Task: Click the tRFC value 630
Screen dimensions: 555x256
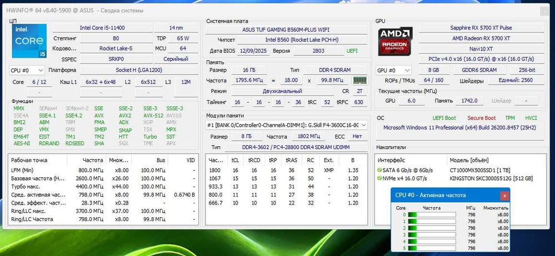Action: pos(359,102)
